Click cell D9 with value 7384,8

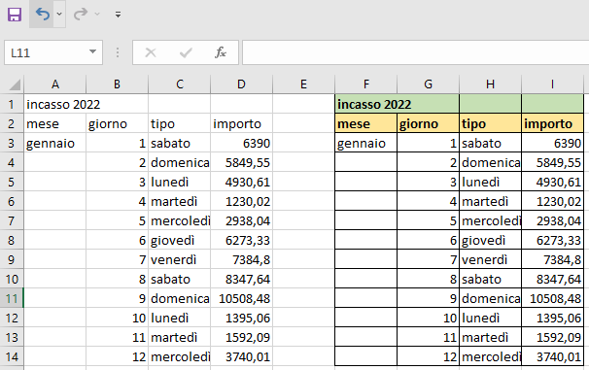pos(242,259)
